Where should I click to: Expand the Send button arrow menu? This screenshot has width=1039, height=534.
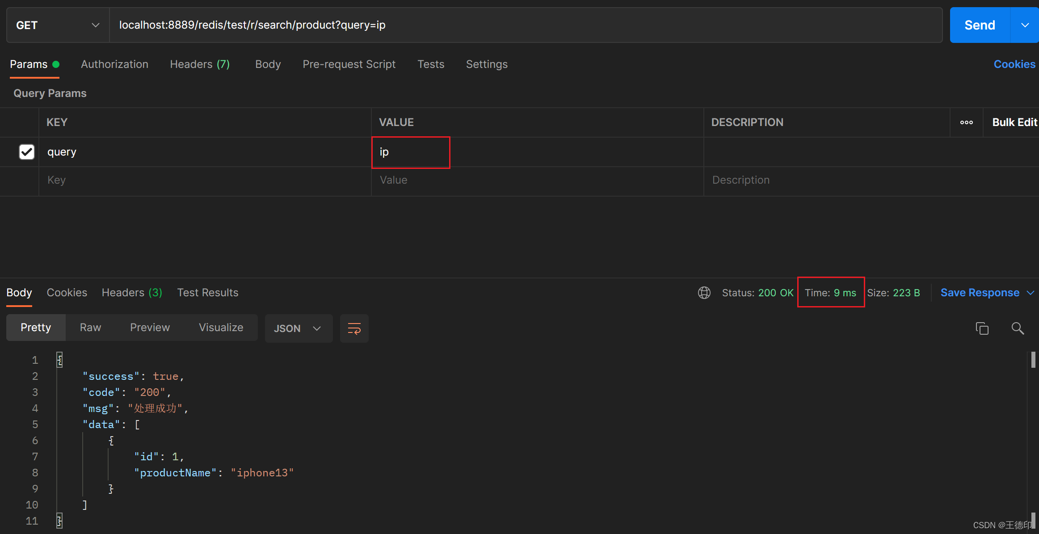point(1025,25)
